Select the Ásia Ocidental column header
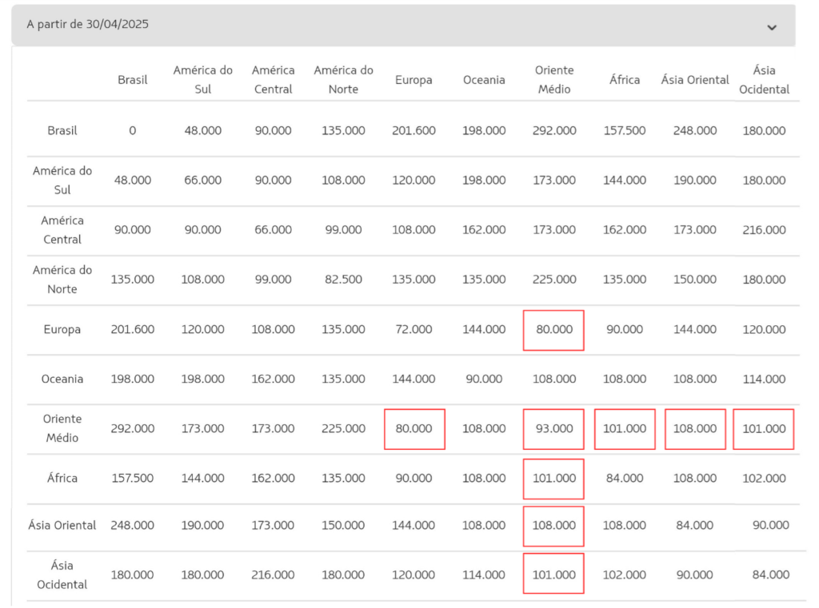Viewport: 819px width, 608px height. (764, 79)
